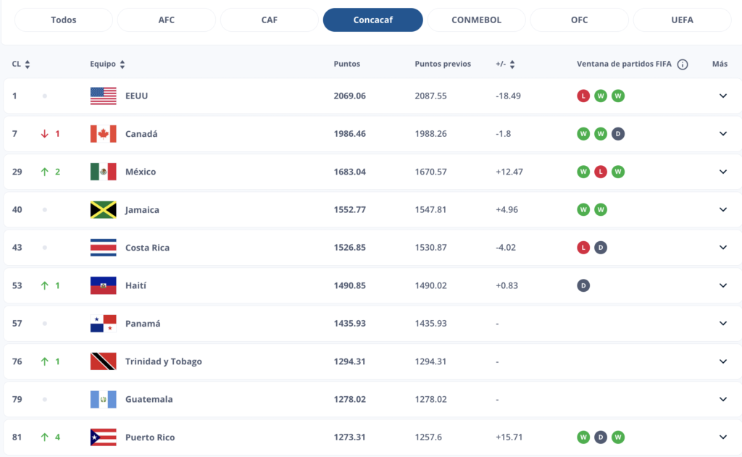Open the EEUU team link
The height and width of the screenshot is (457, 742).
coord(137,96)
